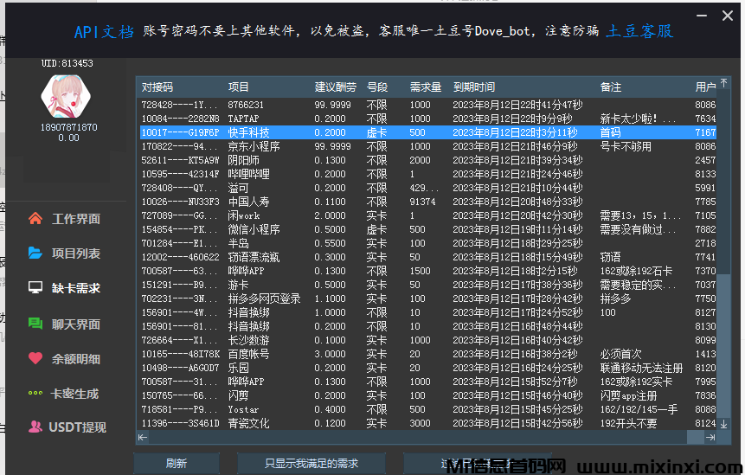Click the user avatar image
This screenshot has height=475, width=745.
point(67,97)
